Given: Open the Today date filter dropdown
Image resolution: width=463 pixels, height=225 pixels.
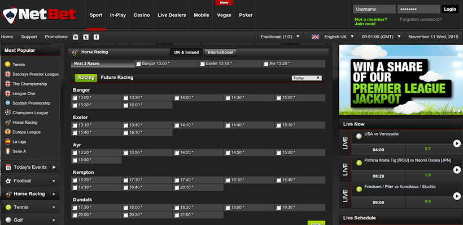Looking at the screenshot, I should point(306,78).
